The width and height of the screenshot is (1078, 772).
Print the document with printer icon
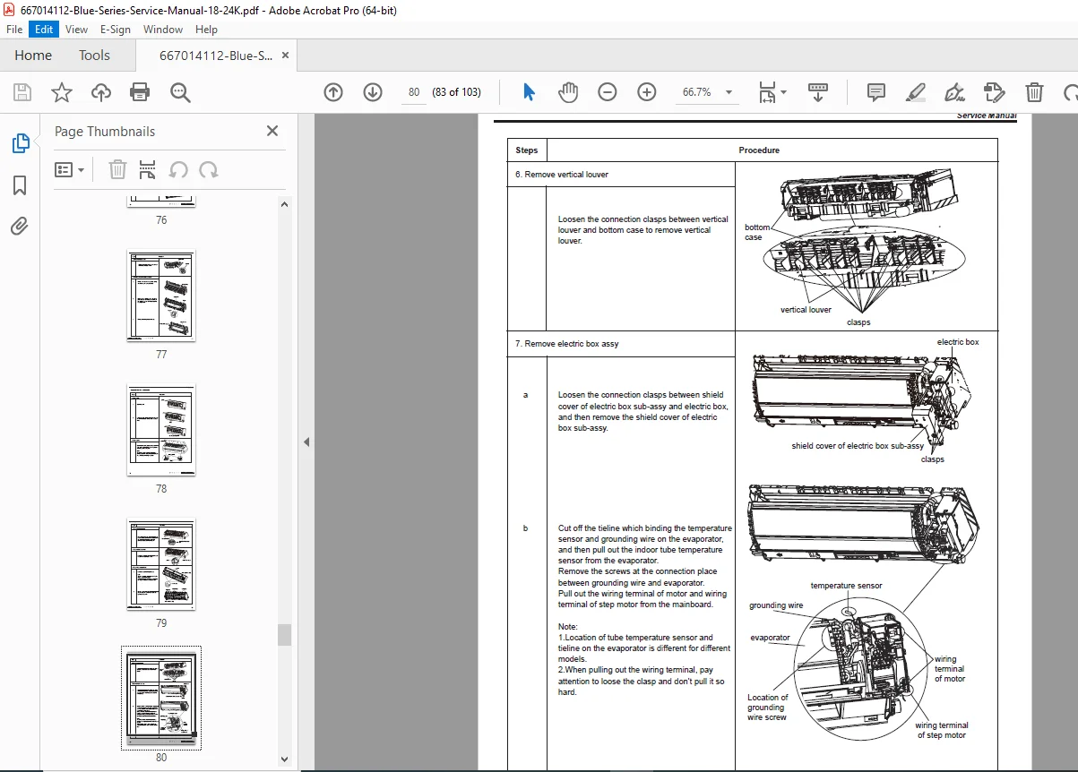[x=140, y=91]
